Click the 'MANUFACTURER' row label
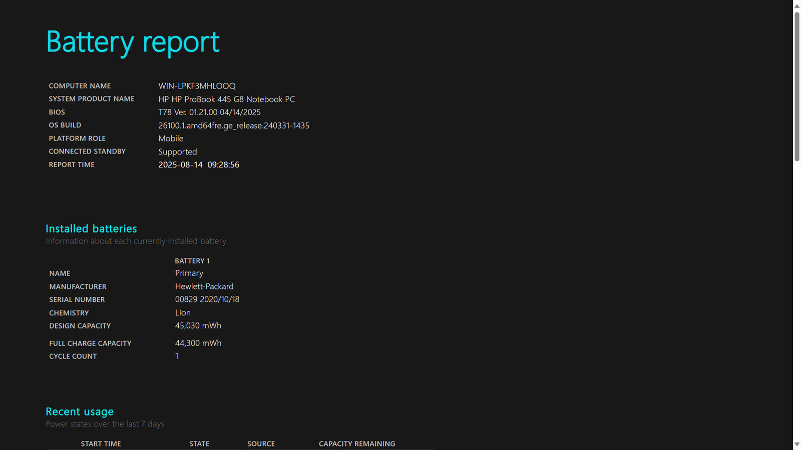This screenshot has width=801, height=450. (x=78, y=286)
